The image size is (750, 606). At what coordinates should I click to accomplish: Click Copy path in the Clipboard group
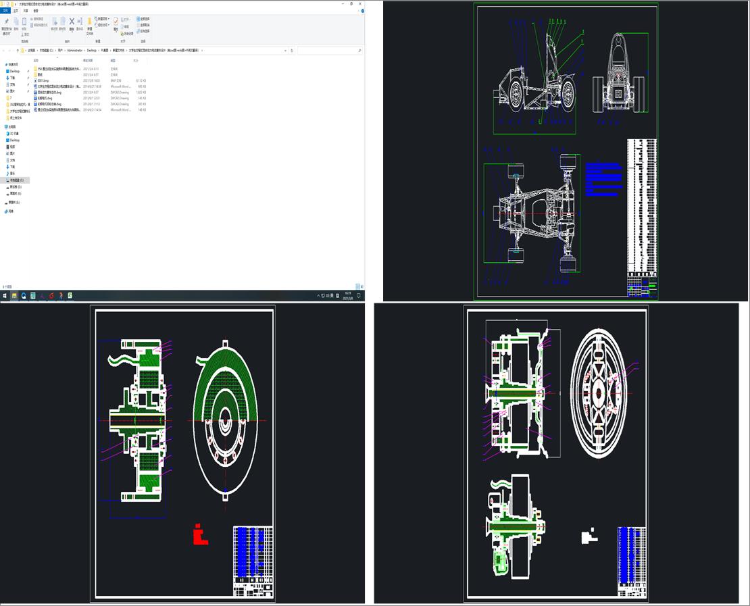pos(37,19)
